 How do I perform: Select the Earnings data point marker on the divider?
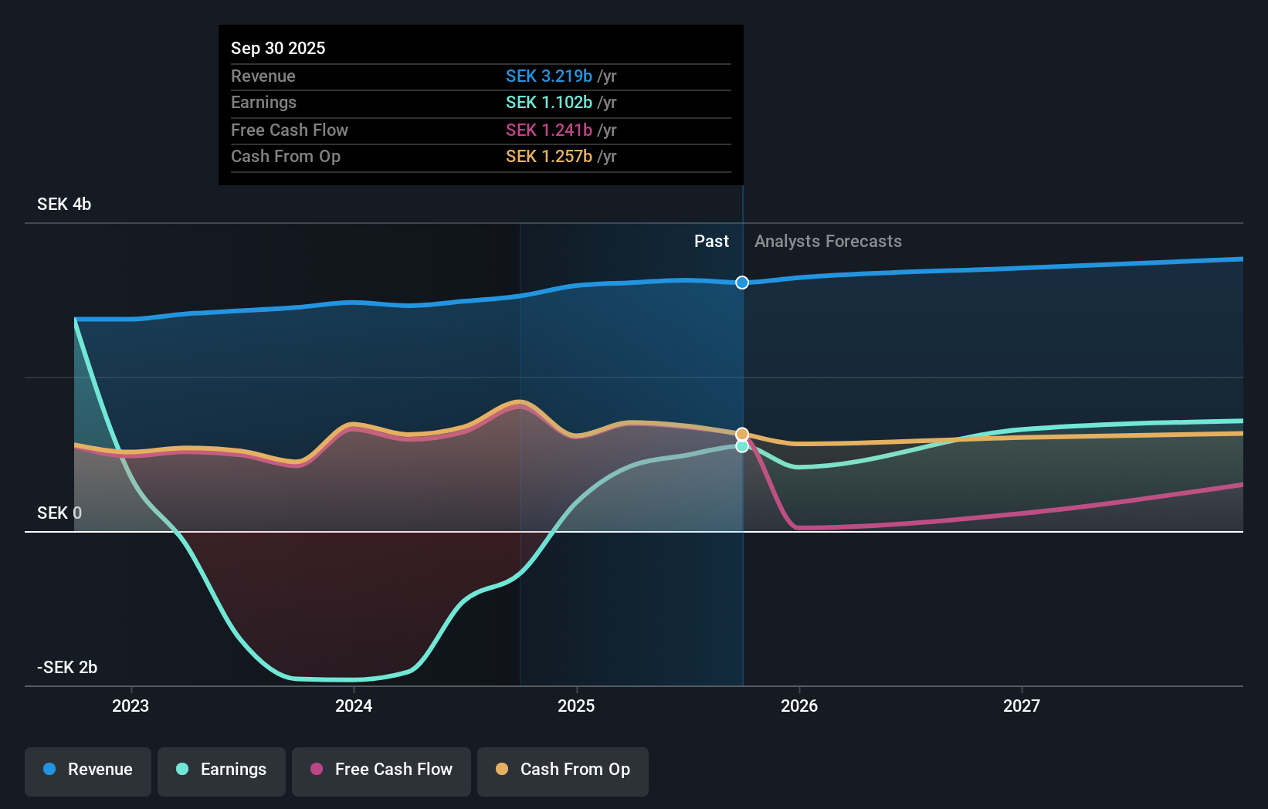tap(742, 446)
